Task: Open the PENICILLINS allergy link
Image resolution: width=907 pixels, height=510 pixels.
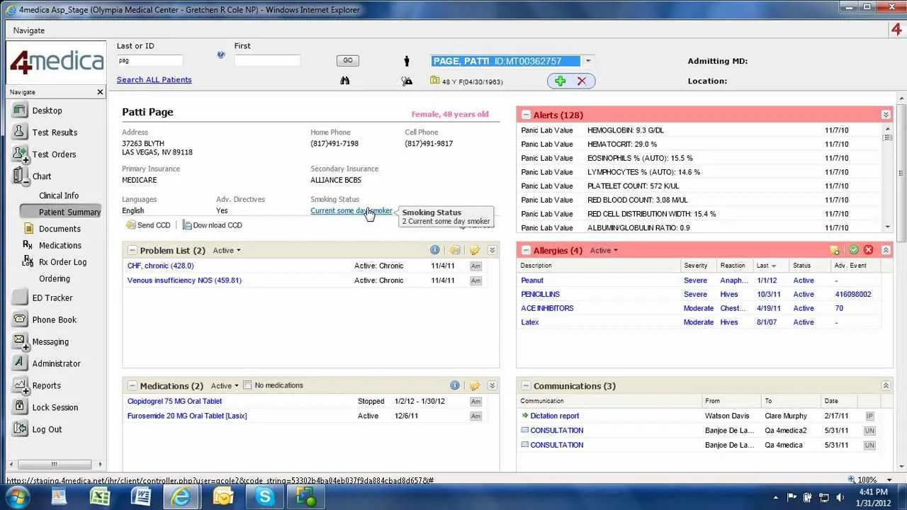Action: coord(540,294)
